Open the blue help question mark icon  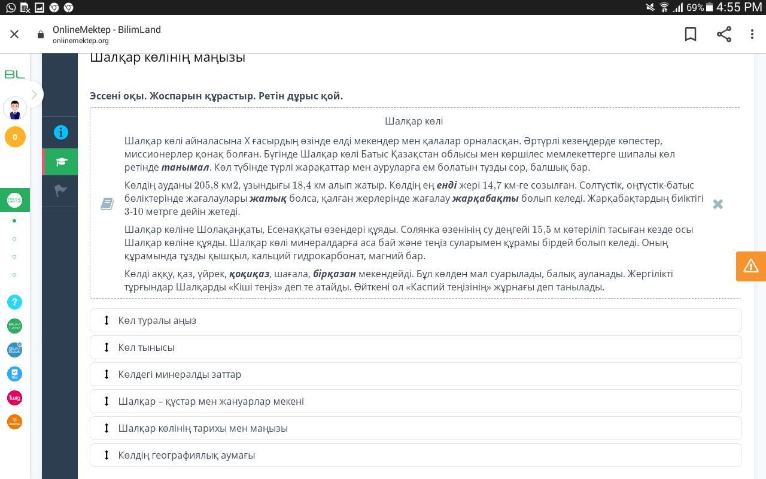pos(14,302)
